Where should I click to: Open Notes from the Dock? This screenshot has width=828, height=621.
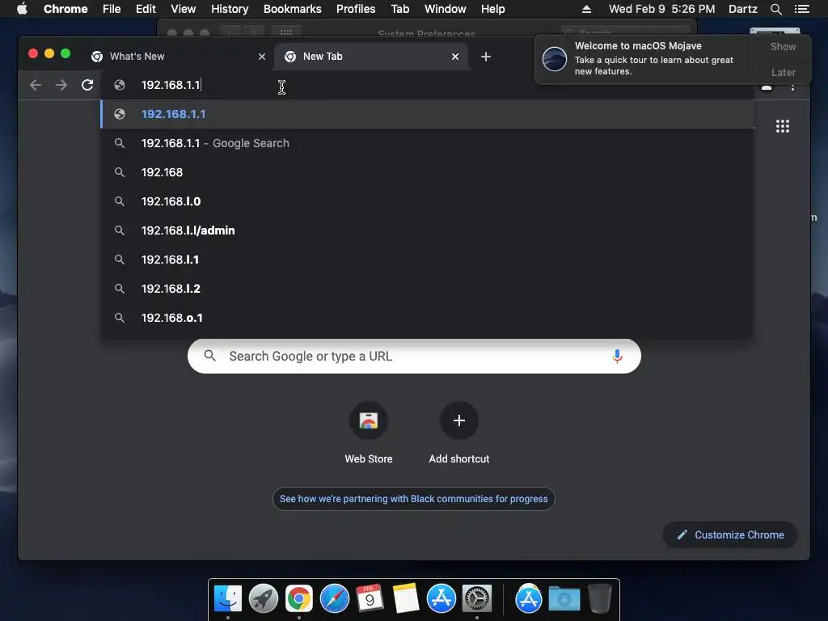(406, 599)
